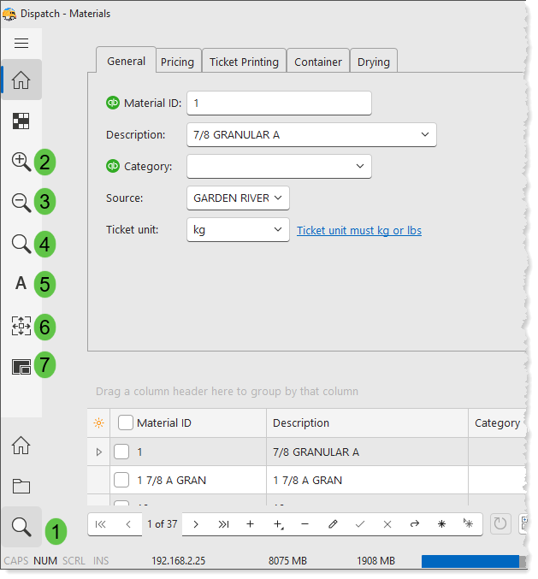Open the Description dropdown
The image size is (538, 579).
pyautogui.click(x=425, y=135)
